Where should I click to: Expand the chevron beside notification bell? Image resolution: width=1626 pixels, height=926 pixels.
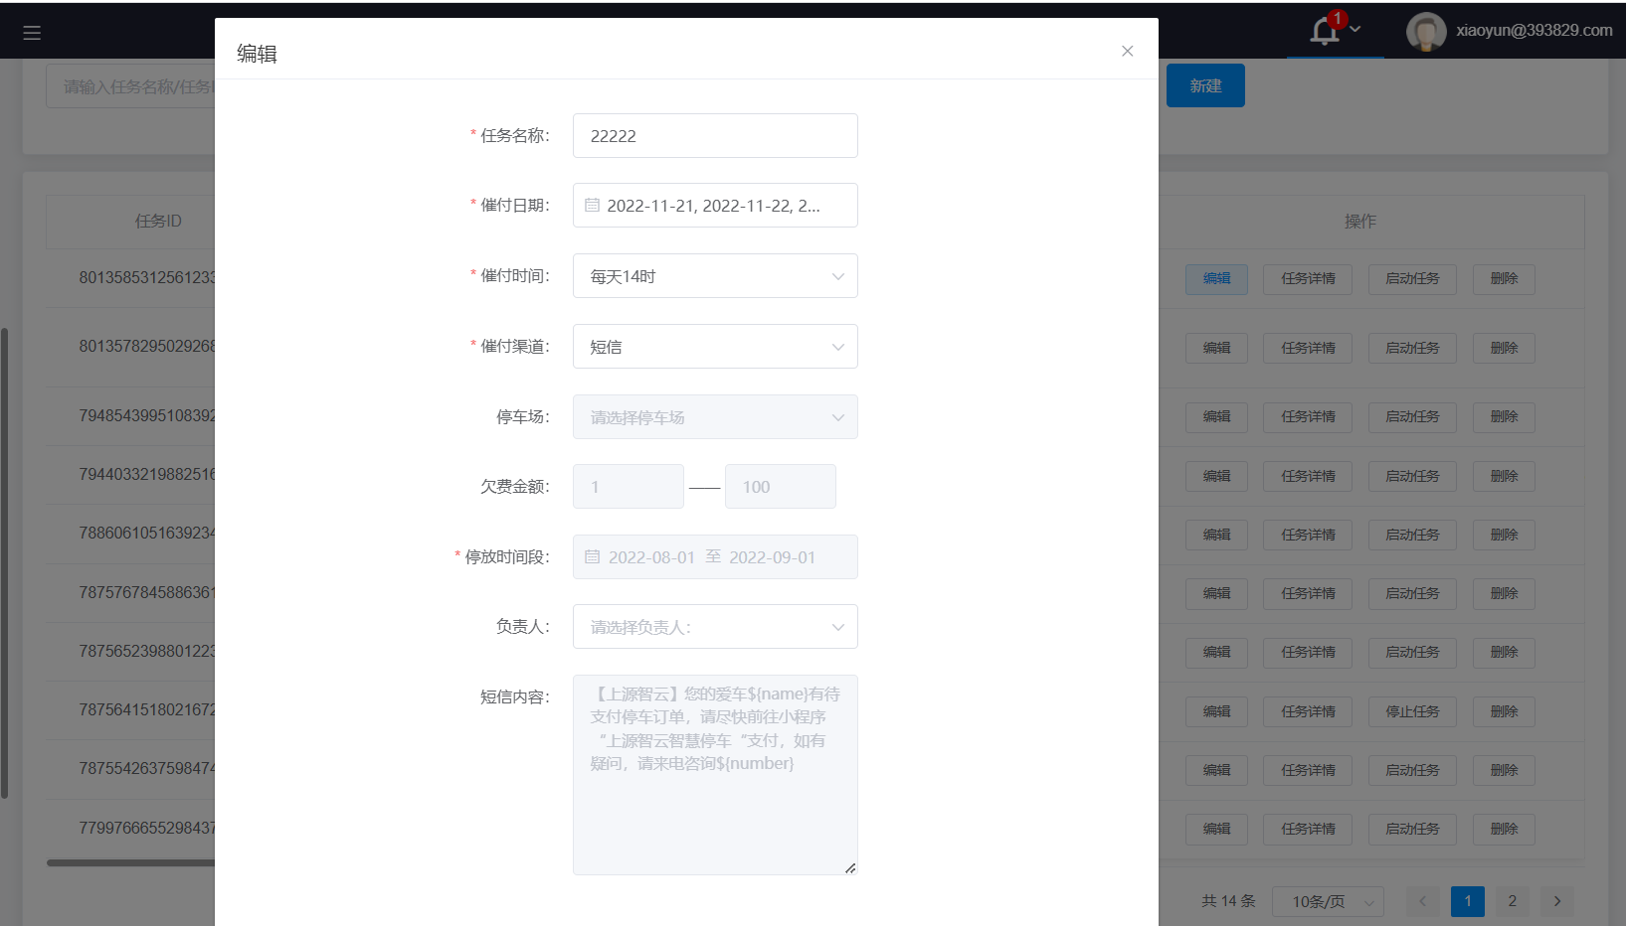point(1355,30)
